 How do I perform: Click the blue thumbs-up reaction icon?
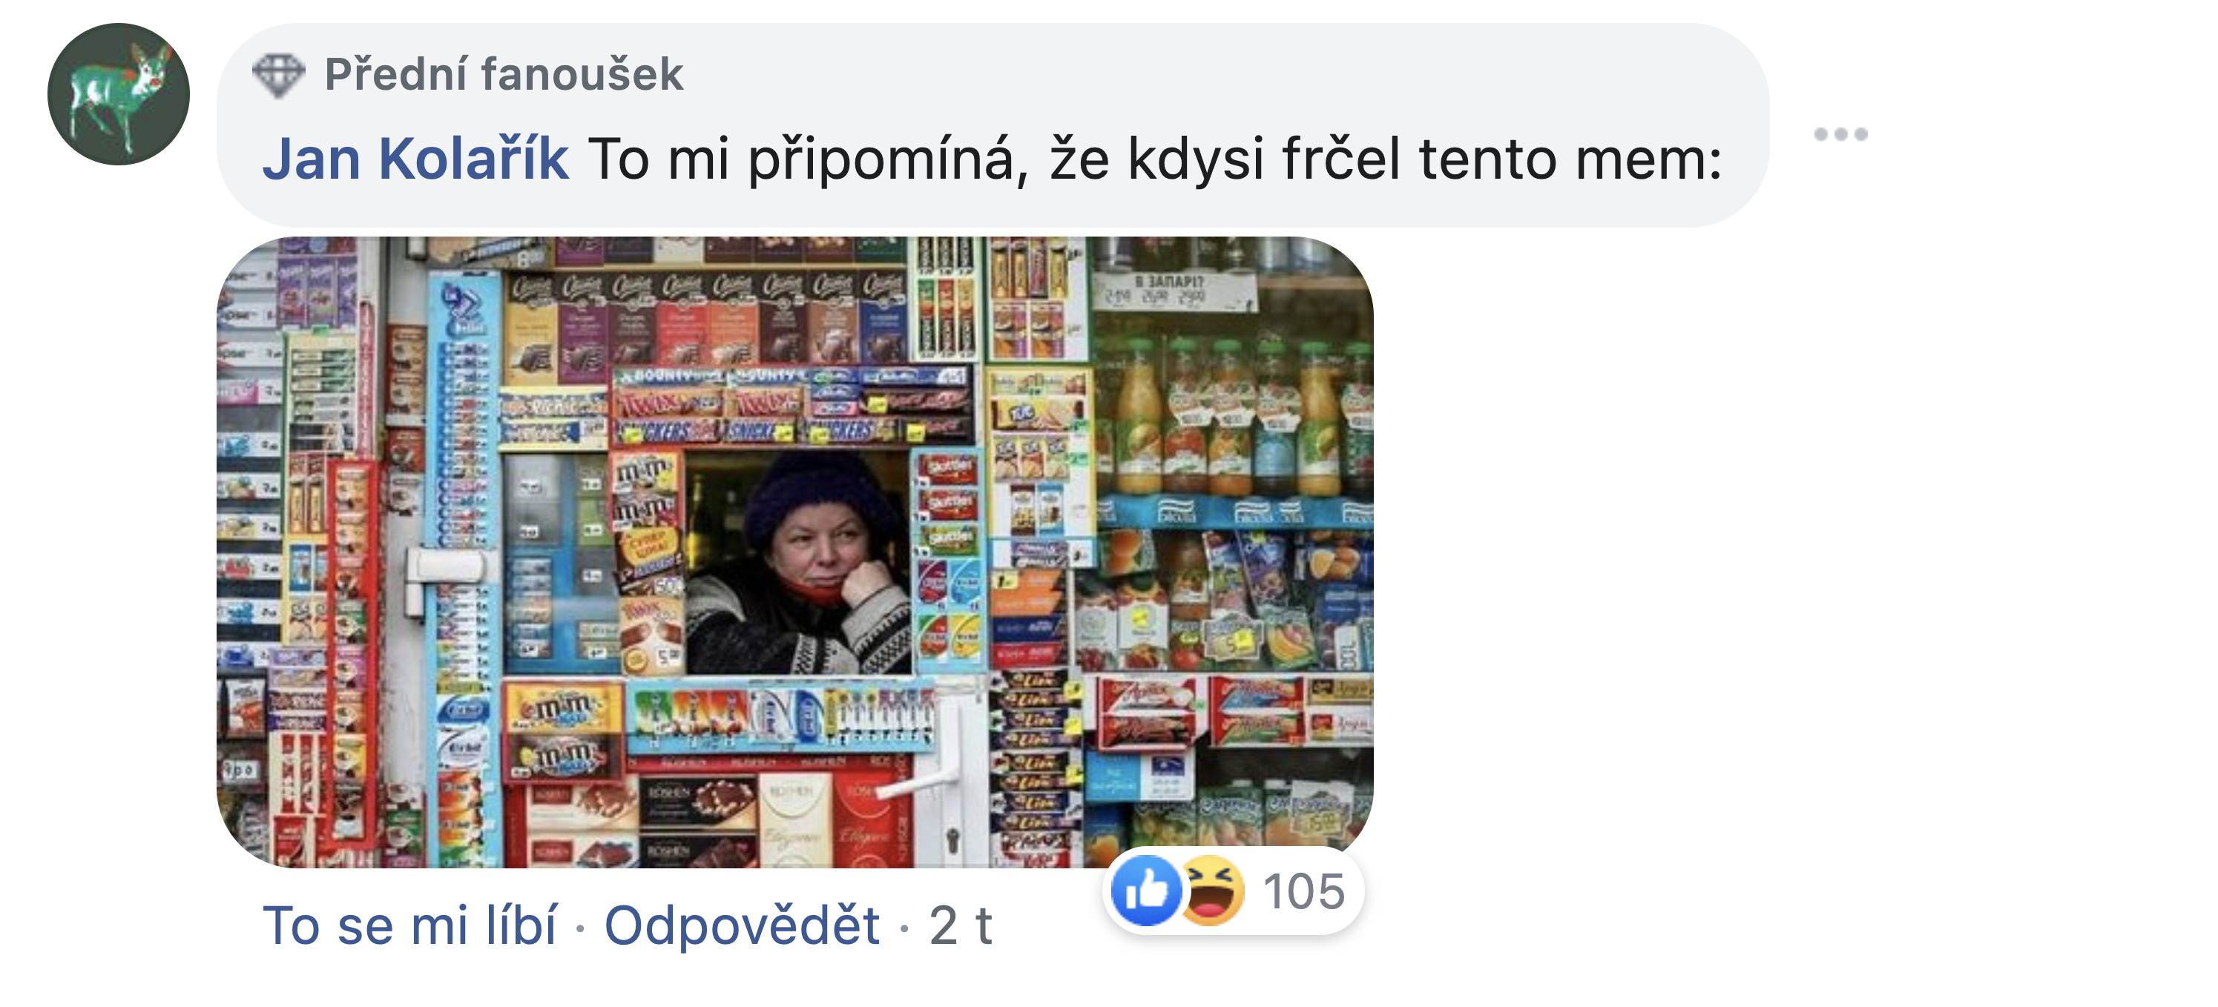[x=1145, y=891]
